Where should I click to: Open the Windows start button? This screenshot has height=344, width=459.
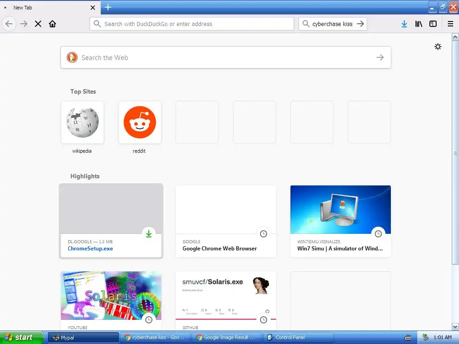click(x=22, y=337)
